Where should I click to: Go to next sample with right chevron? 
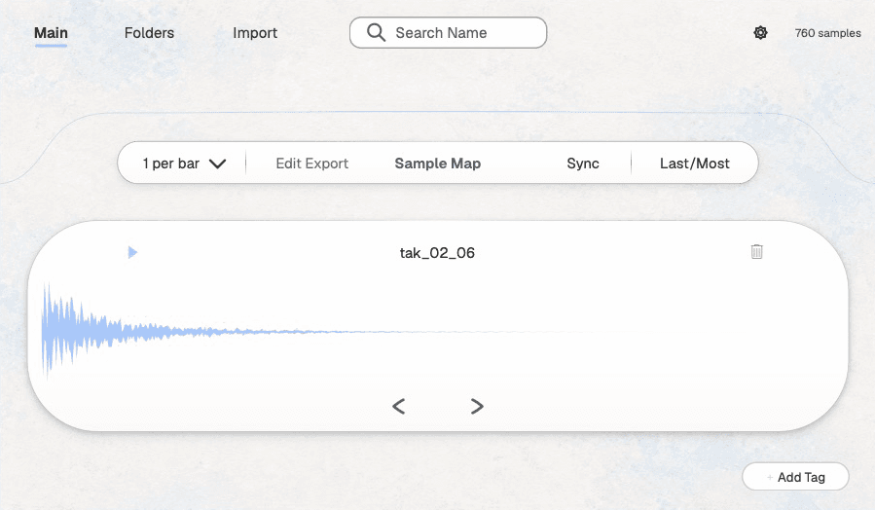click(x=477, y=406)
